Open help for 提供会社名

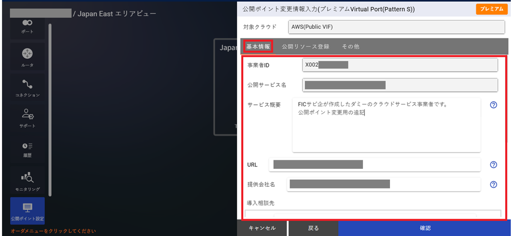tap(494, 183)
